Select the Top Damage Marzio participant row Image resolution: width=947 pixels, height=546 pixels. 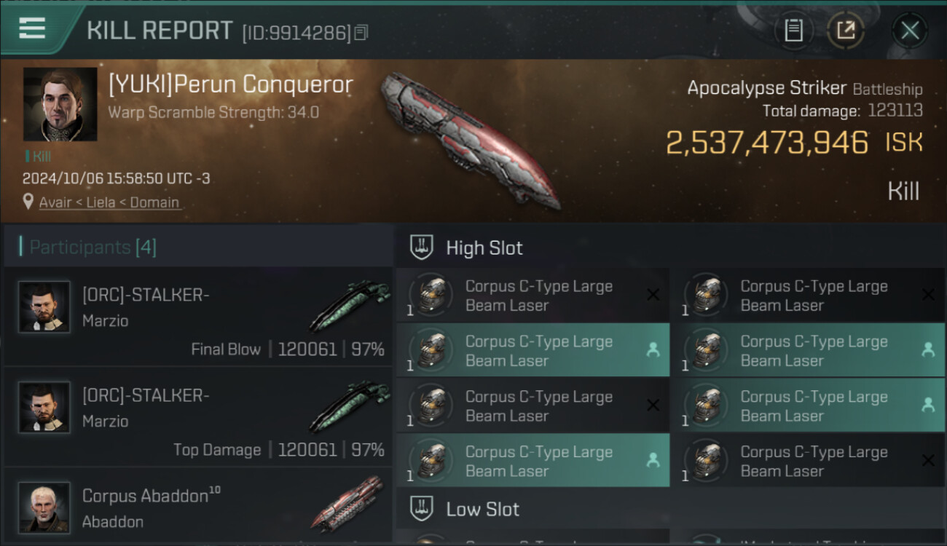coord(197,416)
